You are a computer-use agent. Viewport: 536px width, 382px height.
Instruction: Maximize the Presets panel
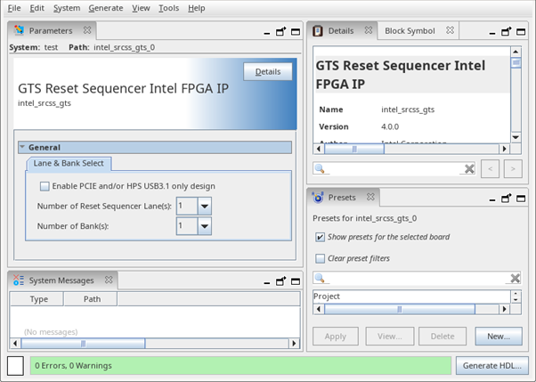click(521, 199)
